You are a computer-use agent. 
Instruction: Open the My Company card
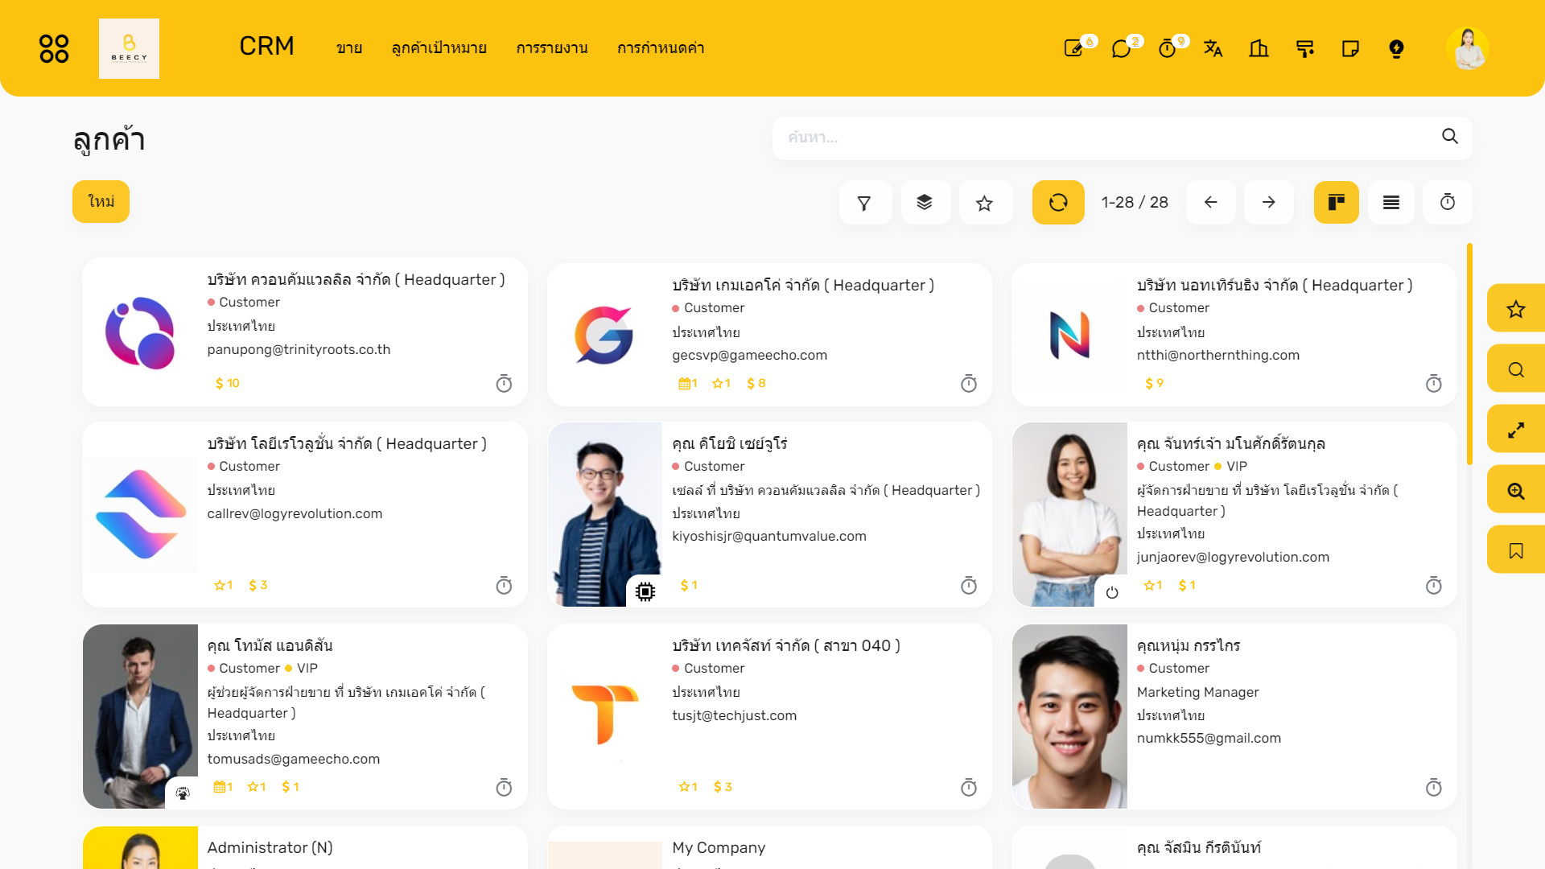tap(769, 847)
